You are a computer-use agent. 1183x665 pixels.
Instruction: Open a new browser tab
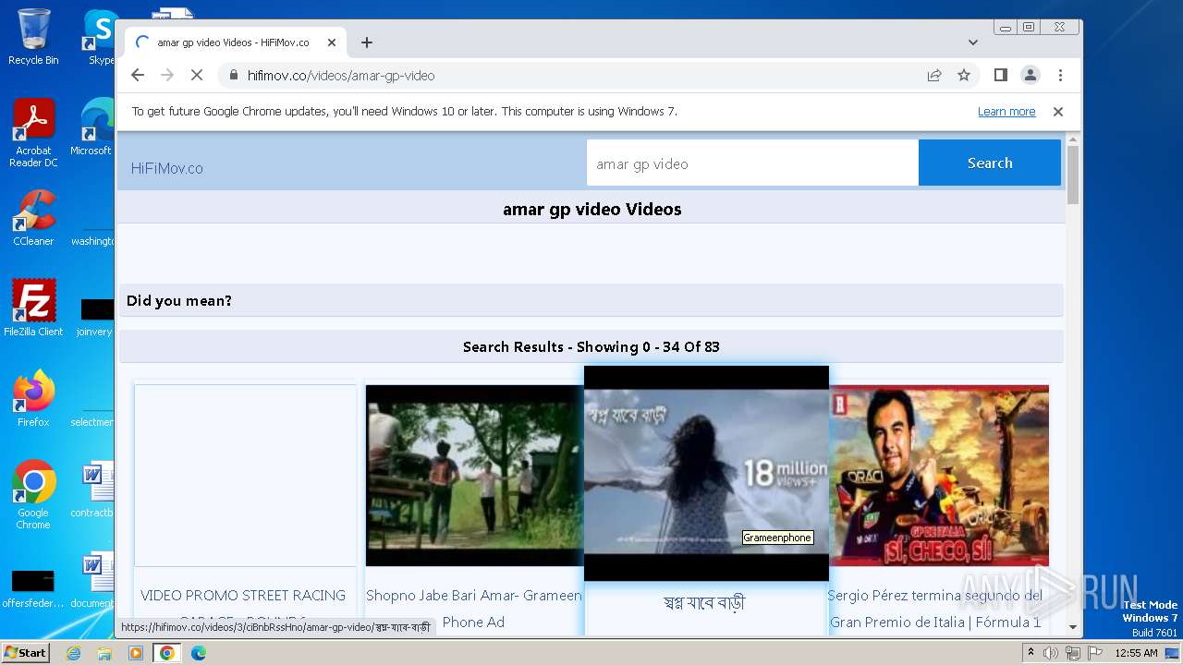coord(367,42)
